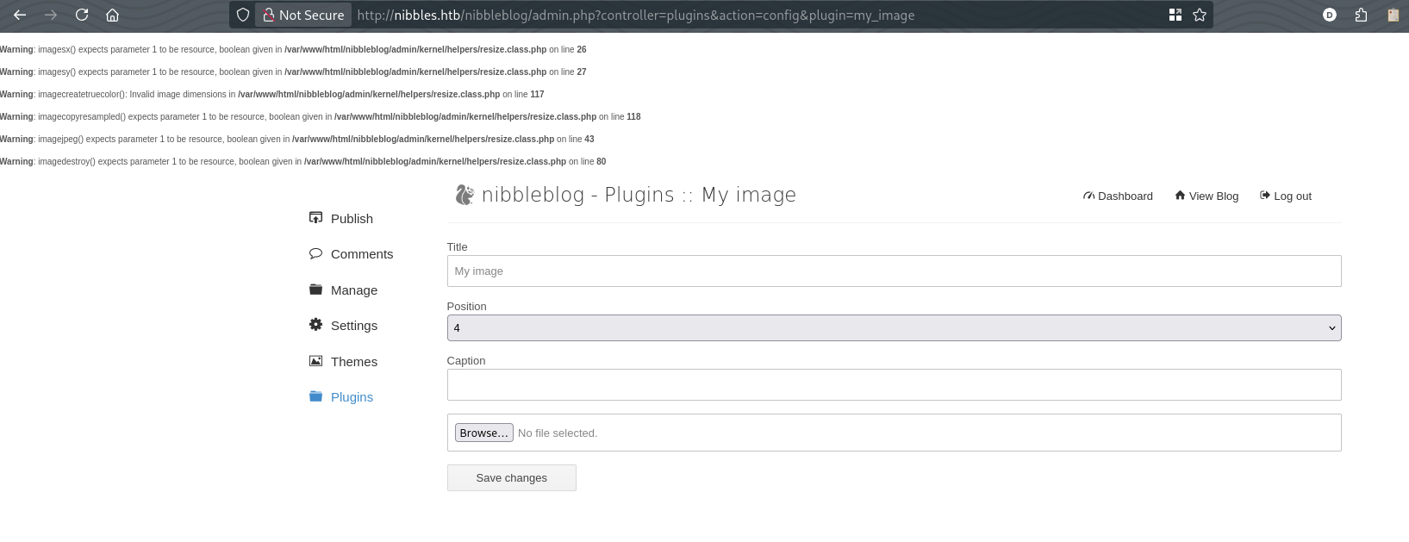This screenshot has width=1409, height=542.
Task: Click the browser back arrow
Action: (20, 15)
